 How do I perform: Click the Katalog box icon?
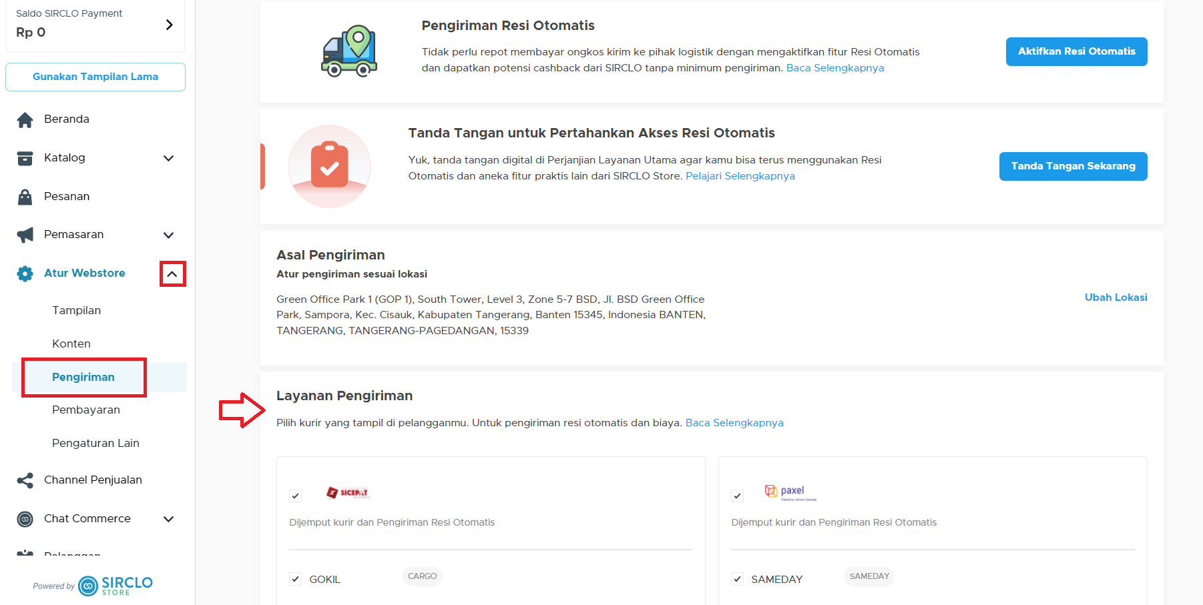(25, 158)
